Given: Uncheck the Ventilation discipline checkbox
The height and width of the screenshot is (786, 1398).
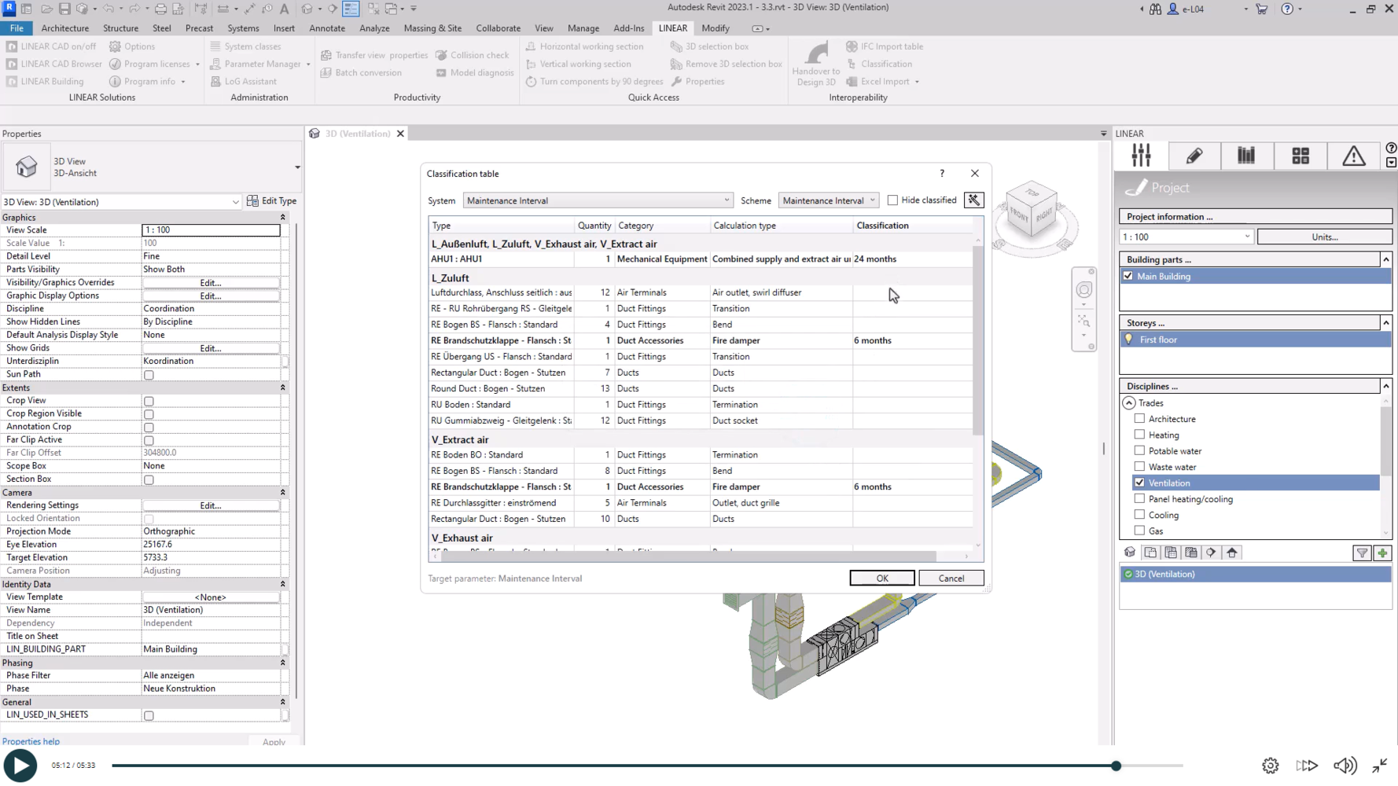Looking at the screenshot, I should 1139,483.
